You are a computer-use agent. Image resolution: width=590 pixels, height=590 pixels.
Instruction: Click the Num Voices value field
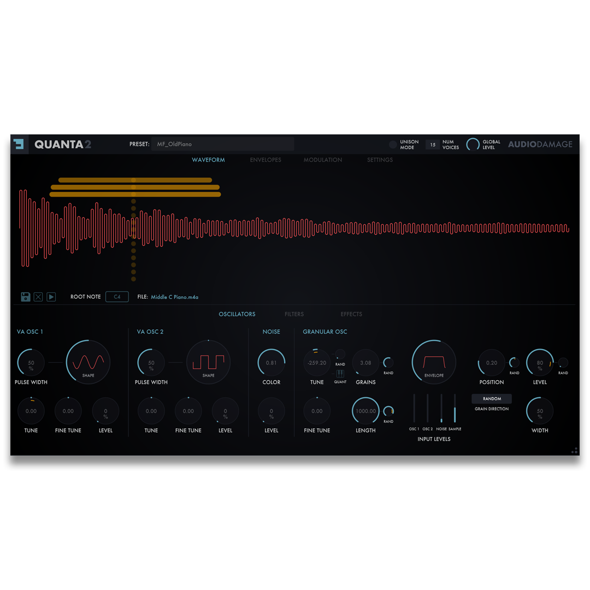[432, 144]
